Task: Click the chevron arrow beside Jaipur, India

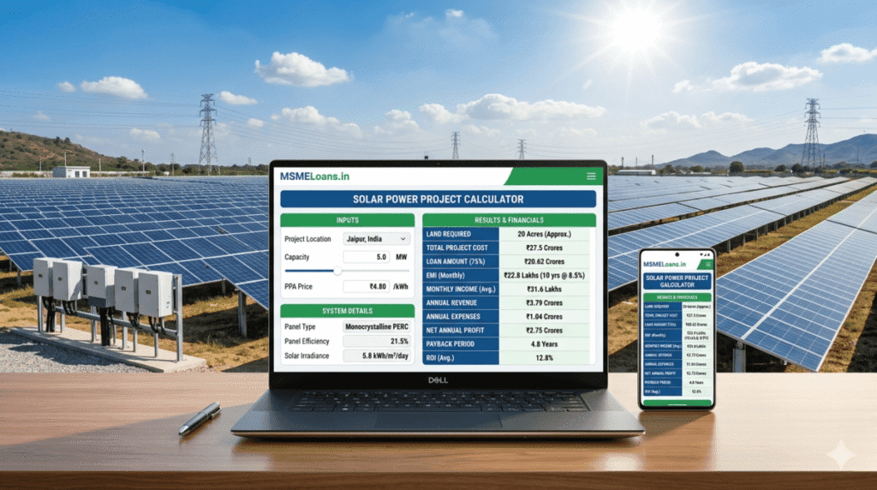Action: (403, 239)
